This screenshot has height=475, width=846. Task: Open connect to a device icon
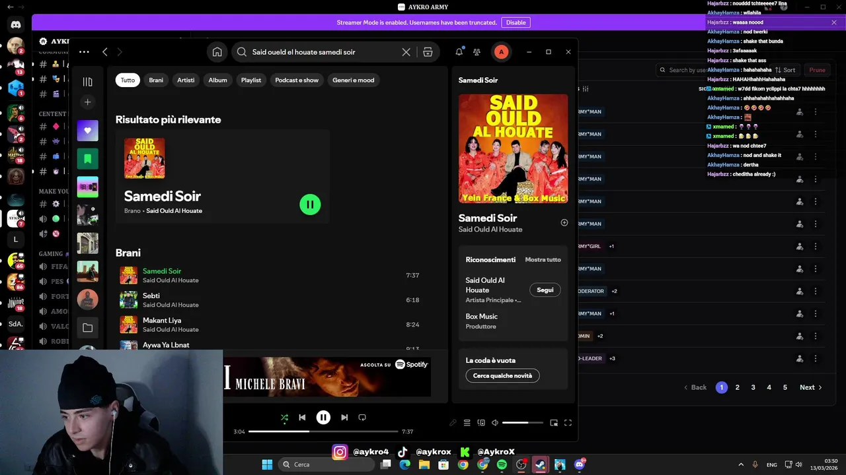click(481, 423)
